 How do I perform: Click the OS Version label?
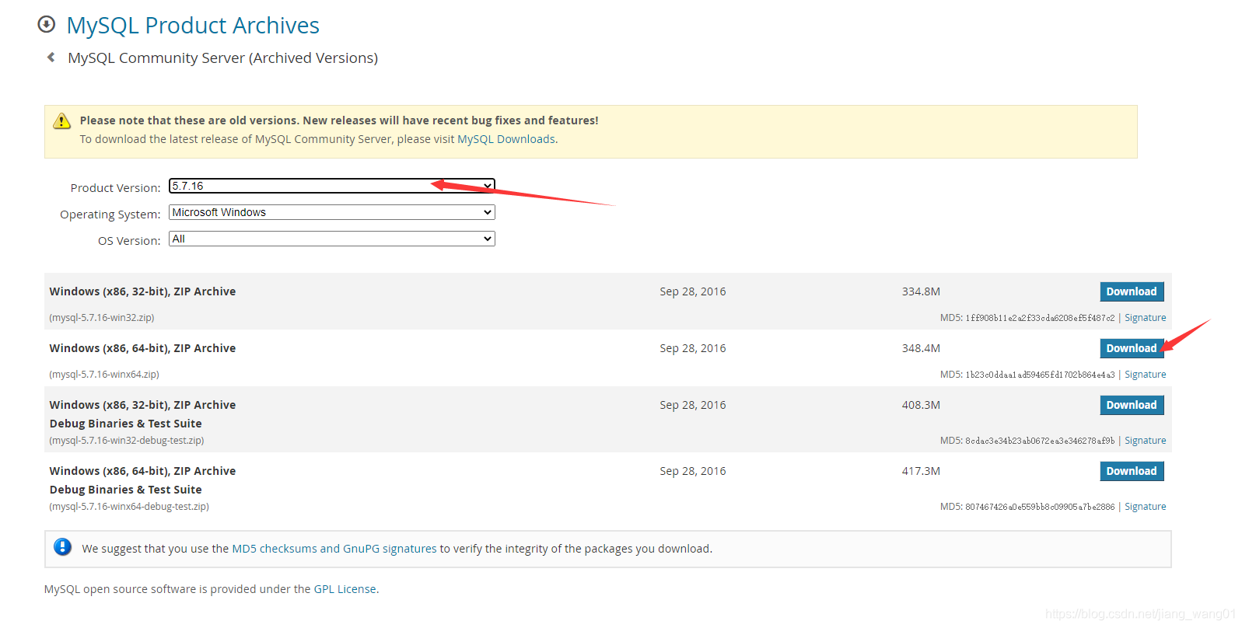click(129, 241)
